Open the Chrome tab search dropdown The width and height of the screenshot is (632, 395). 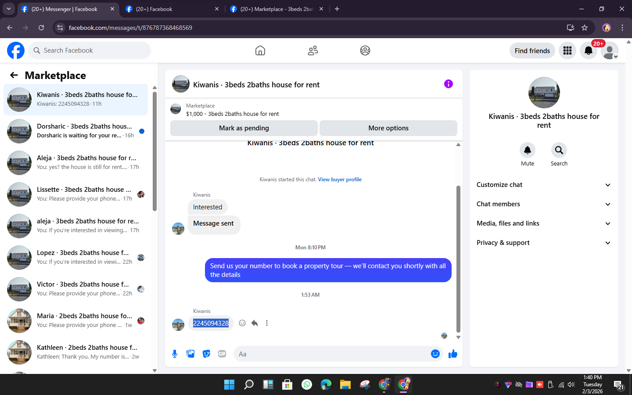point(9,9)
